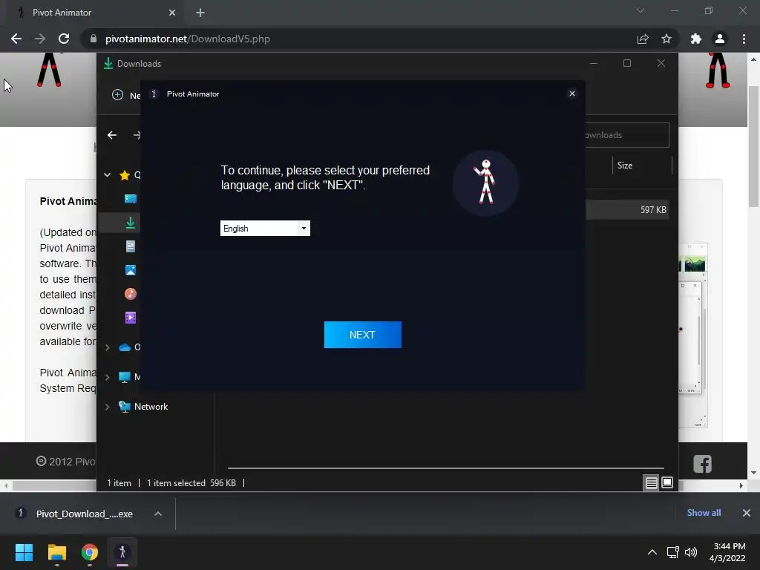This screenshot has width=760, height=570.
Task: Open Music folder in Explorer sidebar
Action: tap(131, 294)
